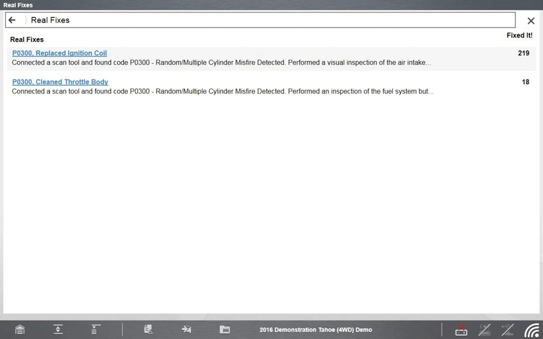Click the 219 Fixed It count
The image size is (543, 339).
click(x=523, y=53)
